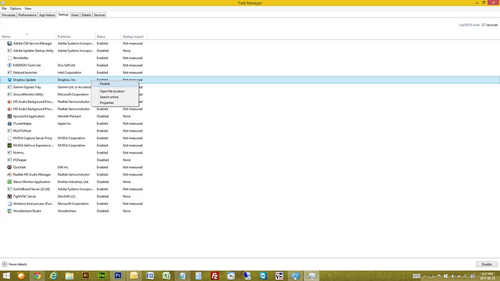Switch to the Services tab
Viewport: 500px width, 281px height.
[x=99, y=15]
